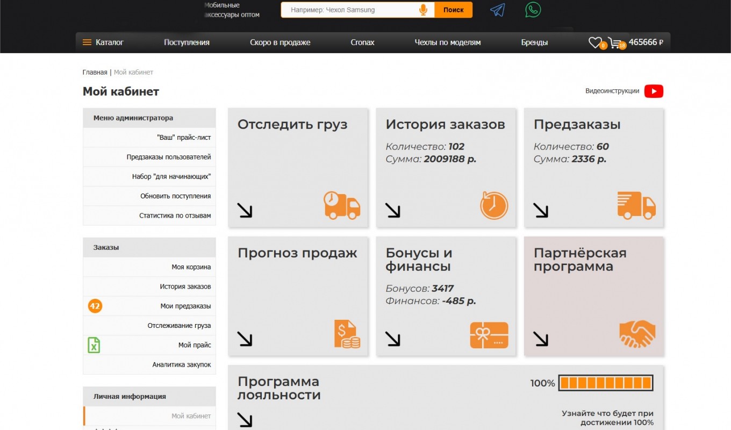Click the loyalty 100% progress bar
This screenshot has width=731, height=430.
(x=605, y=383)
